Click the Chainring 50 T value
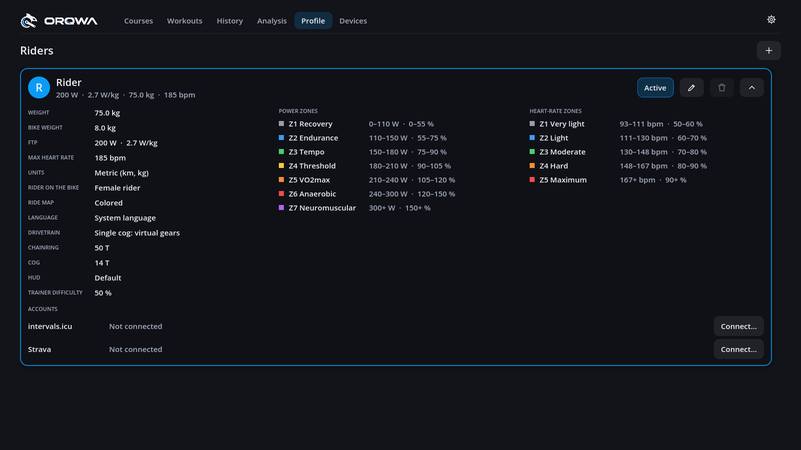 [x=102, y=248]
